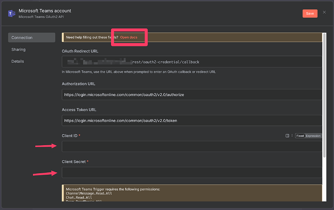The image size is (334, 210).
Task: Click the Chat.Read.All permission text
Action: point(79,197)
